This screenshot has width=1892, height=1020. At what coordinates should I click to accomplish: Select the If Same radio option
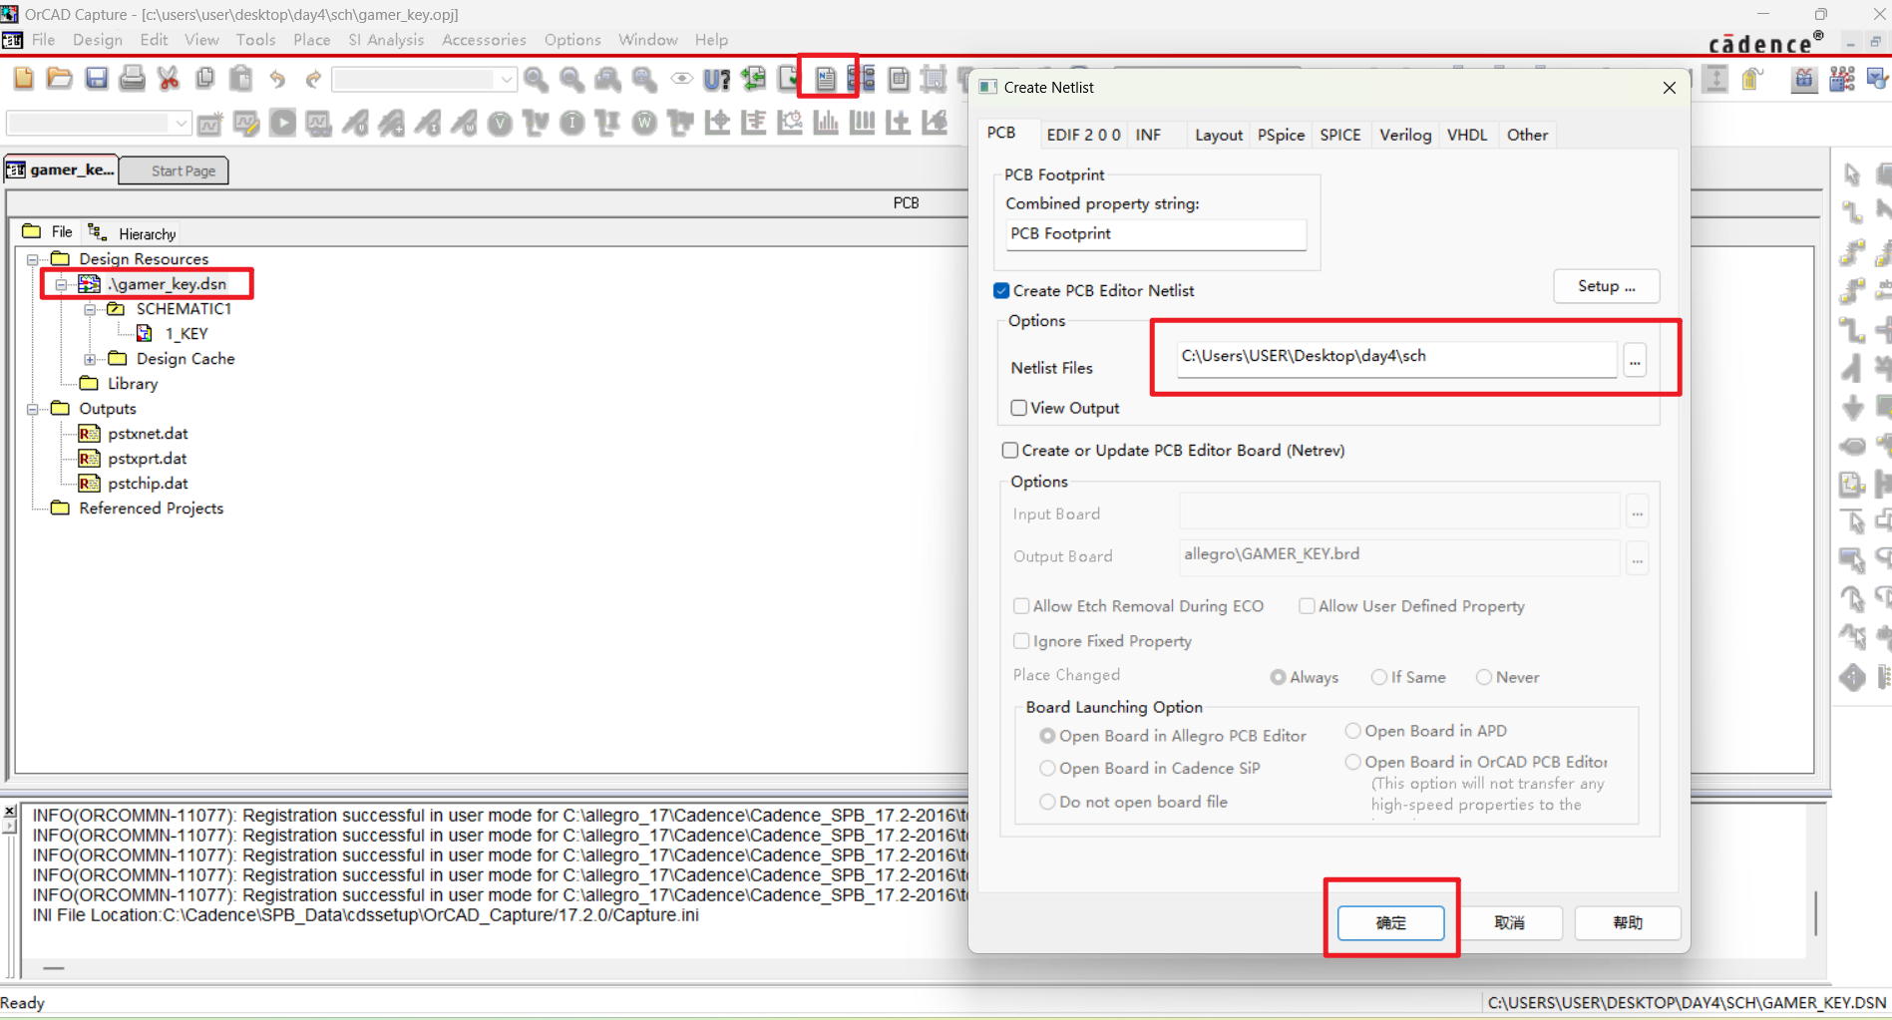[x=1379, y=677]
